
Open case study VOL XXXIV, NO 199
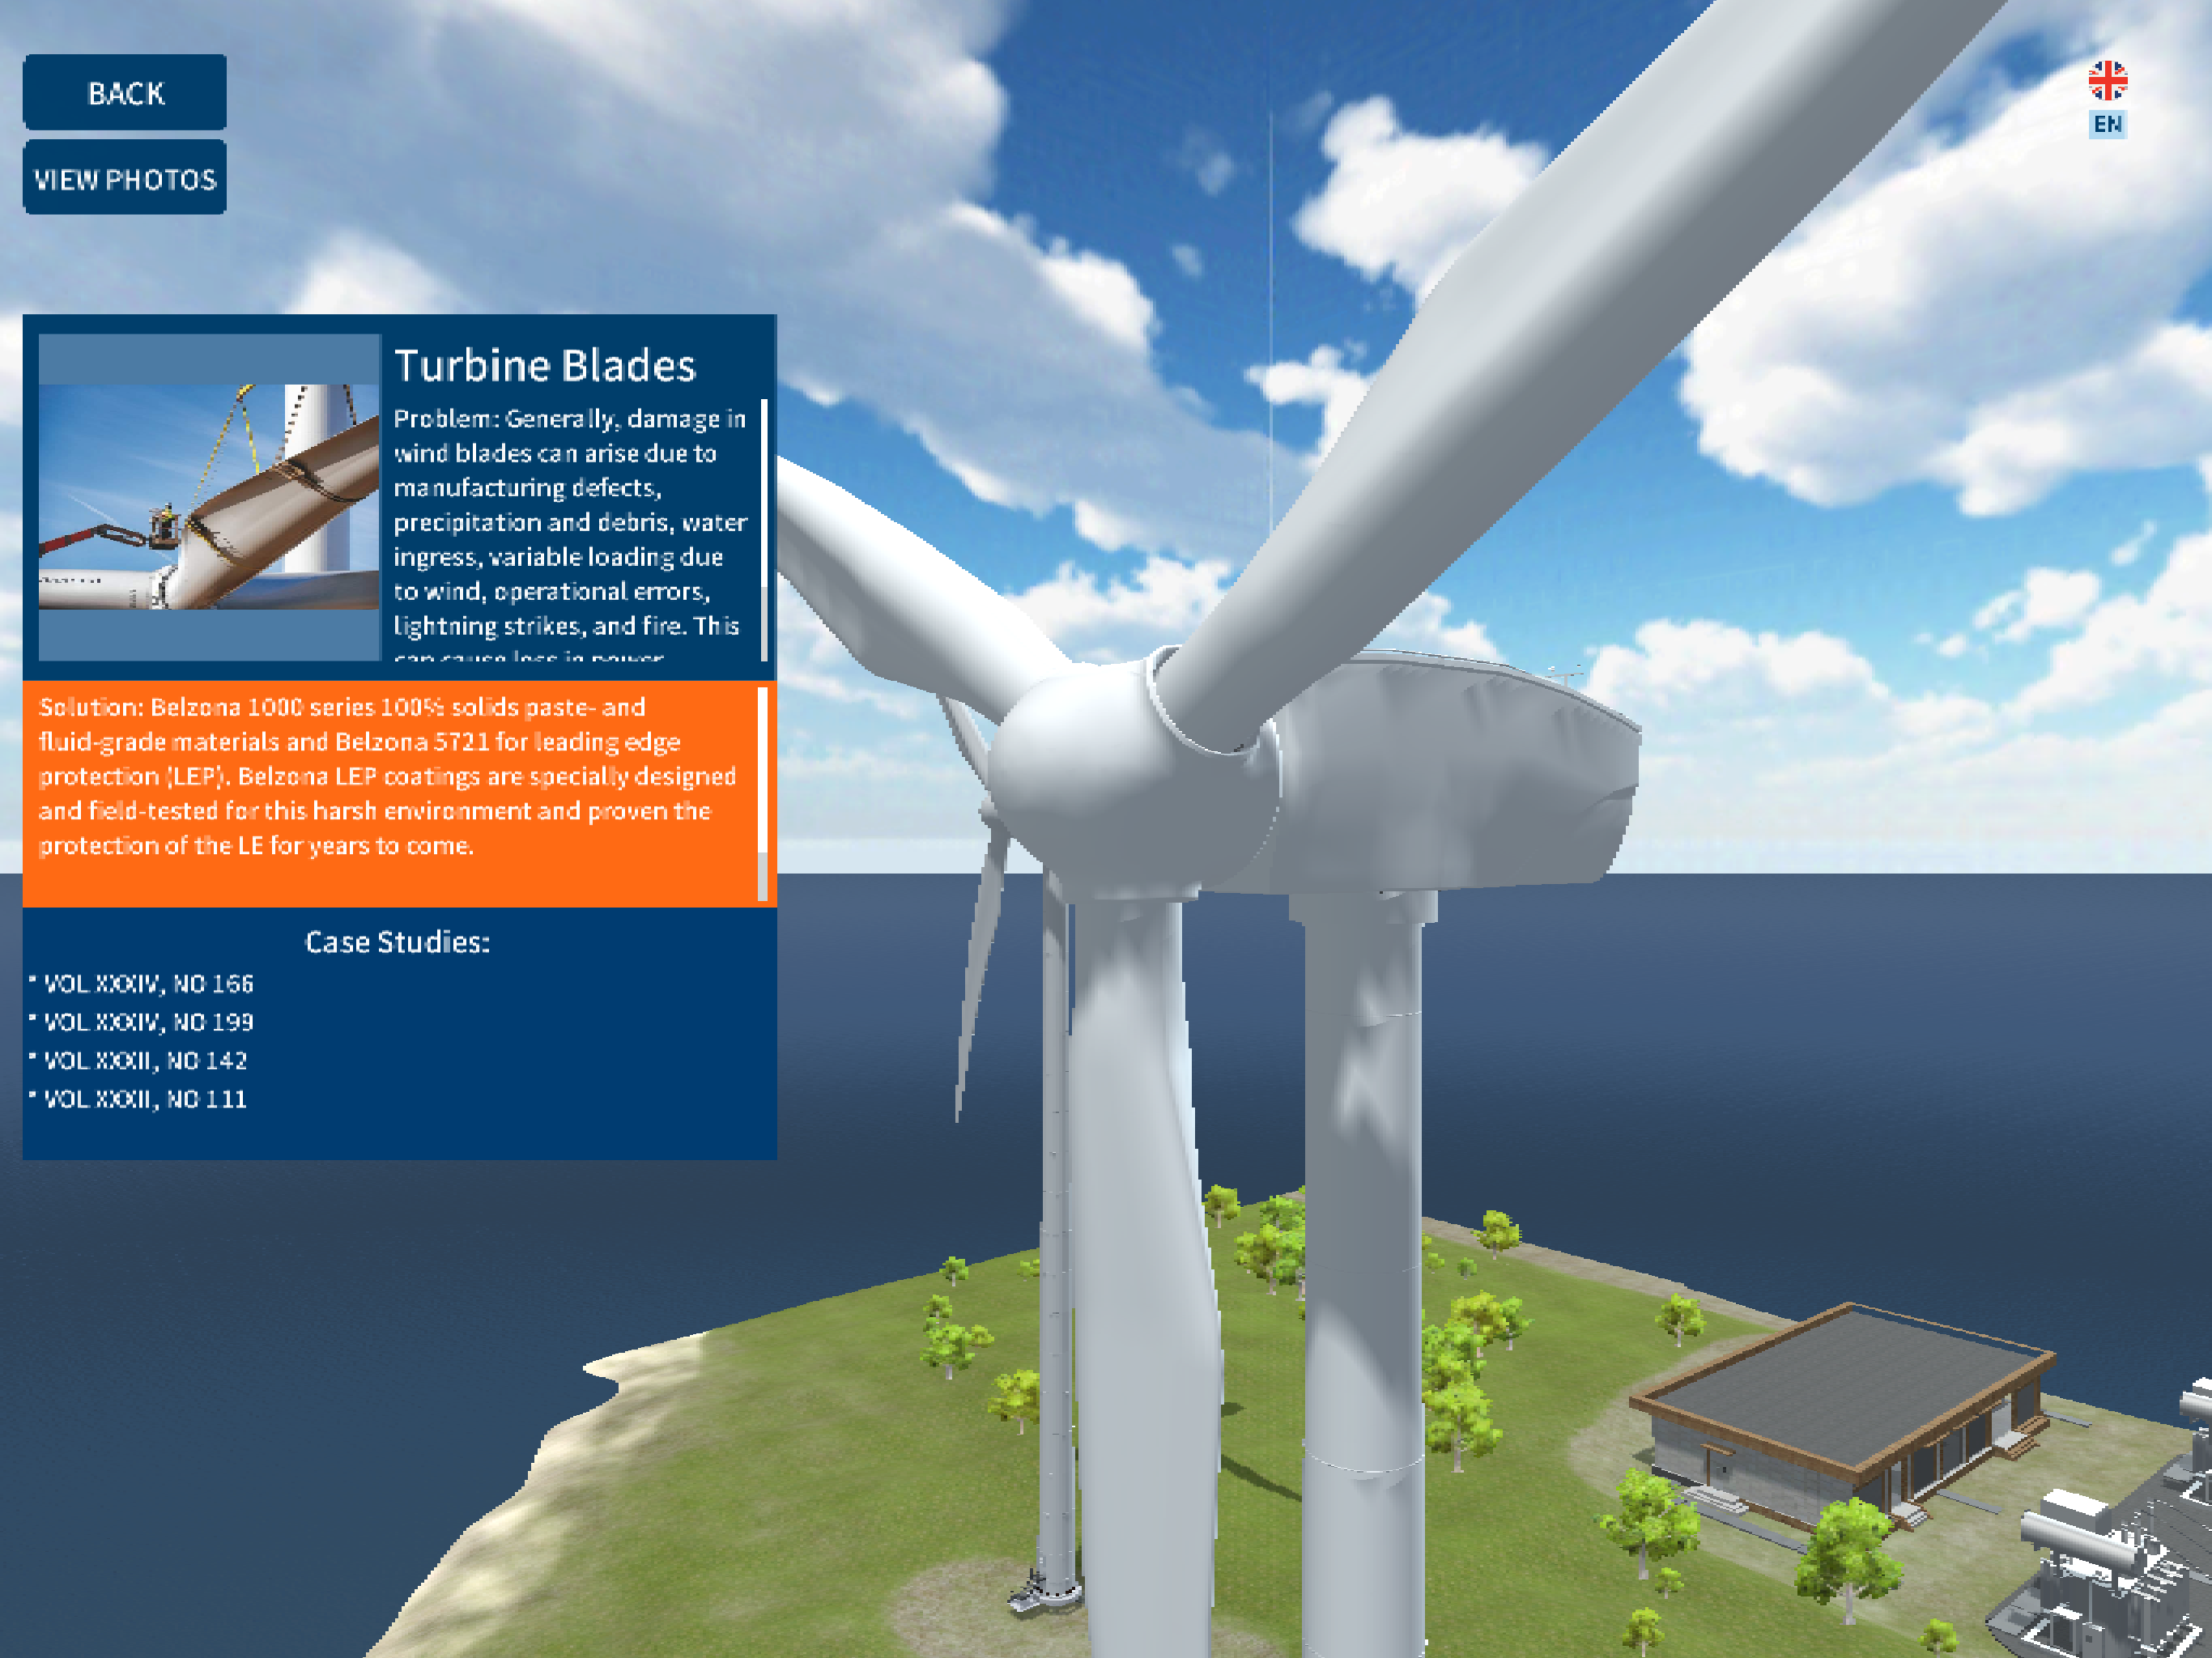(148, 1022)
